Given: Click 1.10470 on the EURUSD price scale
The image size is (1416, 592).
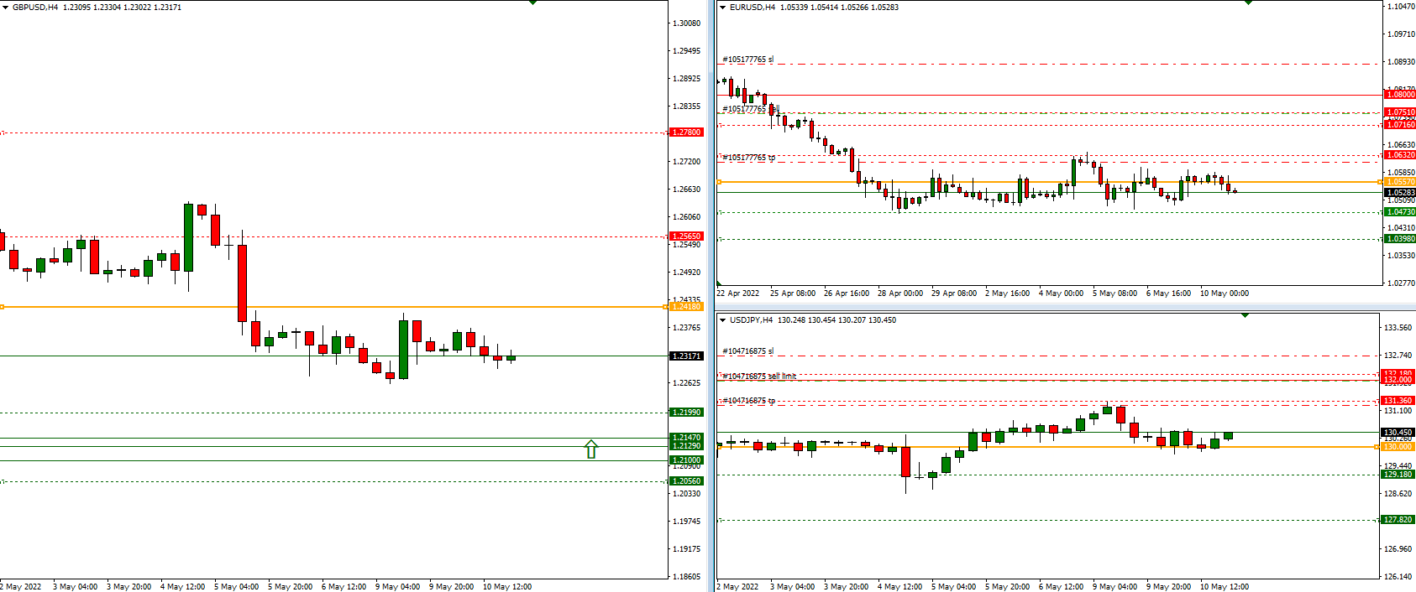Looking at the screenshot, I should pyautogui.click(x=1401, y=7).
